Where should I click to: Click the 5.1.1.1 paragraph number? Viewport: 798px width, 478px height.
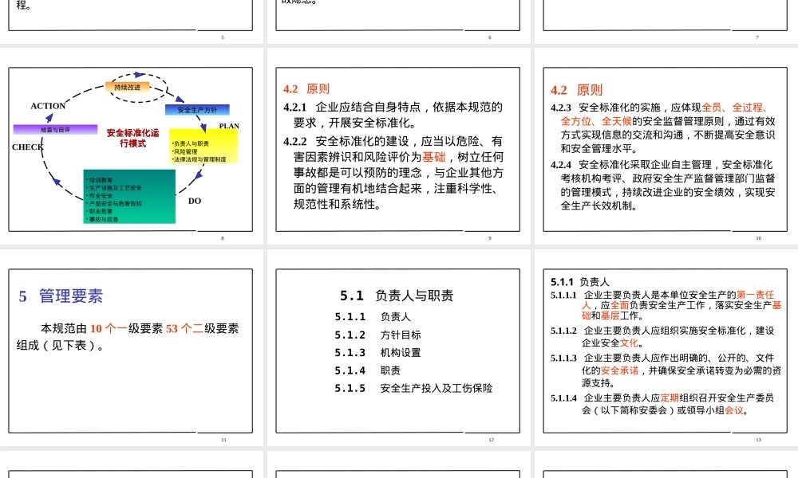[563, 295]
